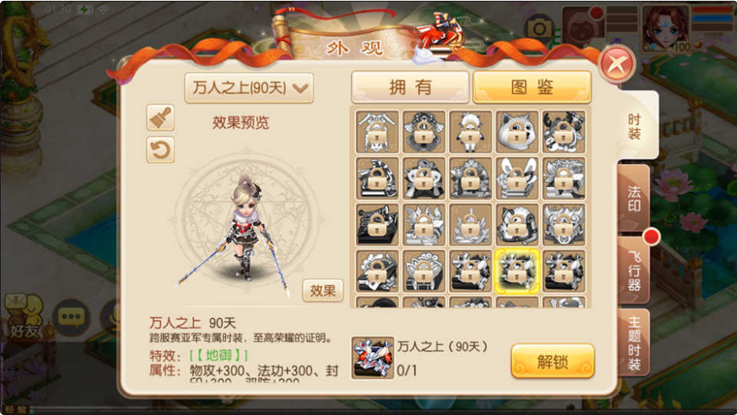The height and width of the screenshot is (415, 737).
Task: Open the 法印 side tab
Action: [634, 198]
